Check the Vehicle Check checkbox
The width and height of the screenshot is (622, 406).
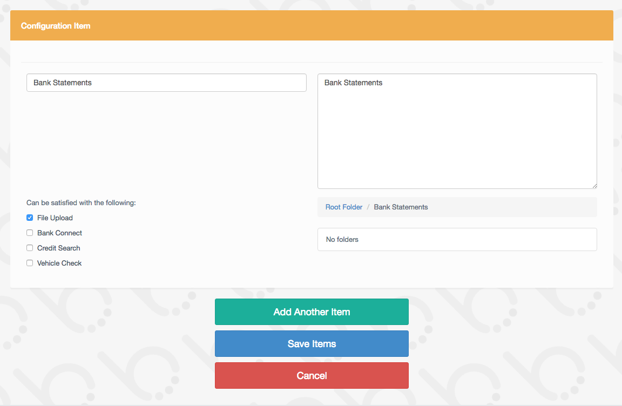coord(30,263)
